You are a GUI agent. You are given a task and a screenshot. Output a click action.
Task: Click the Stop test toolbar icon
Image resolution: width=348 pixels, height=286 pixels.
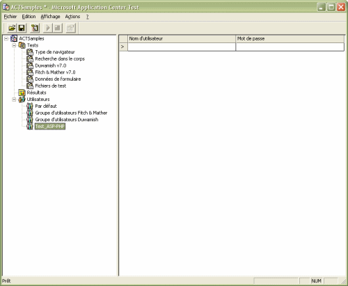tap(57, 28)
